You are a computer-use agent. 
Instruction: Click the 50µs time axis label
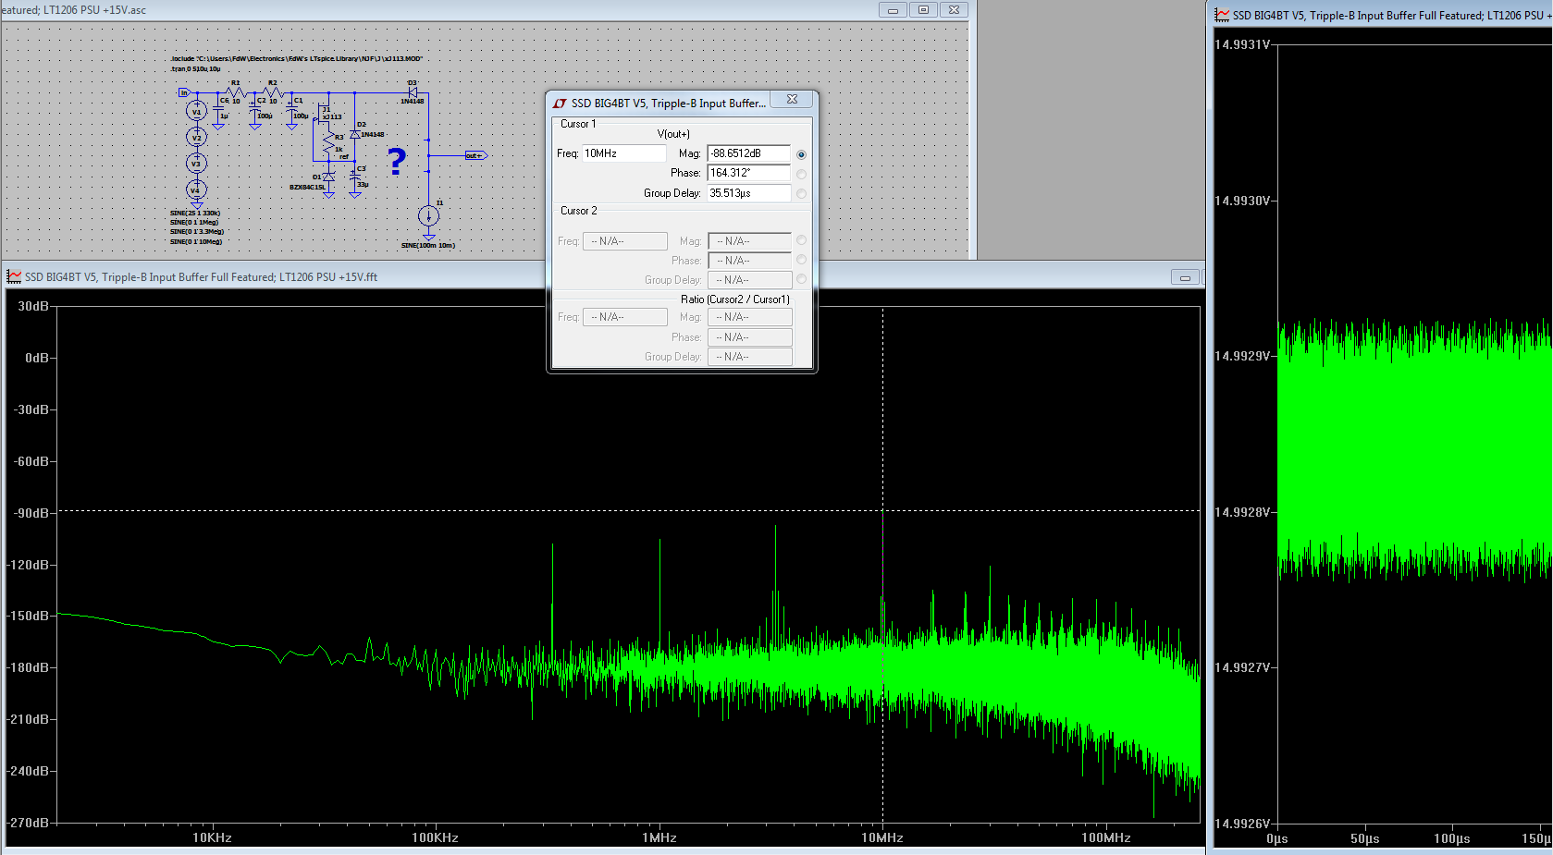pos(1364,838)
